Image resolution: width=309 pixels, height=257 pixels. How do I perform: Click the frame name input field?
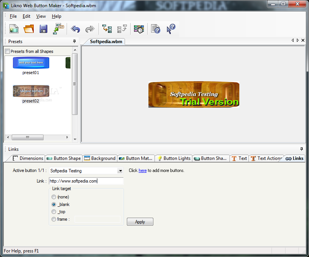(97, 219)
